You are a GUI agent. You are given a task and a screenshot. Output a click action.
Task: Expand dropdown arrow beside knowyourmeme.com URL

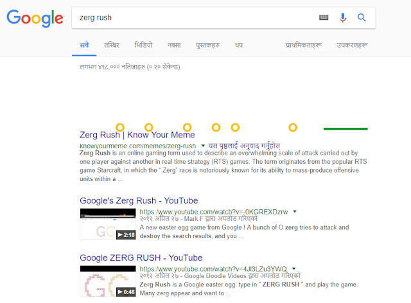[x=203, y=146]
